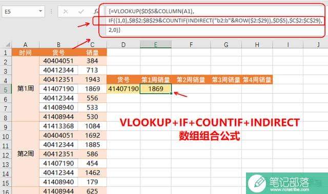328x194 pixels.
Task: Click the Name Box showing E5
Action: point(23,11)
